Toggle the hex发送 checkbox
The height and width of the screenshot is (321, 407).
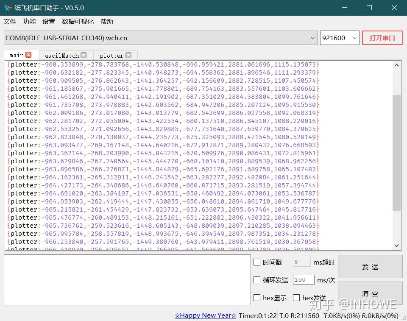pyautogui.click(x=296, y=298)
